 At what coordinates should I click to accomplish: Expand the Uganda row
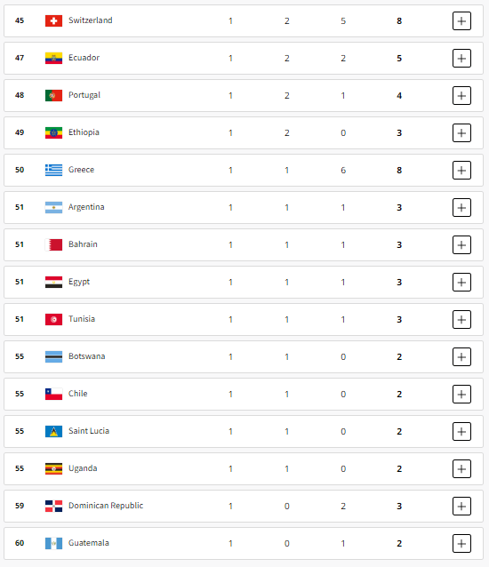pyautogui.click(x=461, y=468)
